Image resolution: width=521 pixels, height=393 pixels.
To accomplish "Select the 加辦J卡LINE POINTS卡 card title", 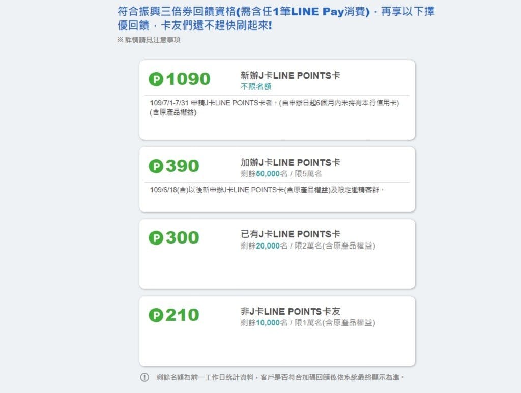I will coord(290,163).
